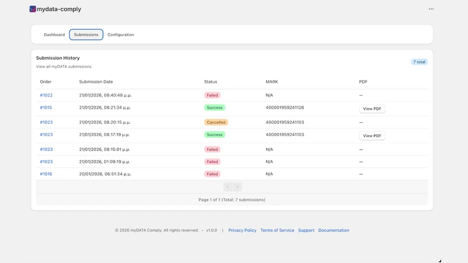Click the date 21/01/2026, 08:15:01 μ.μ.

105,150
